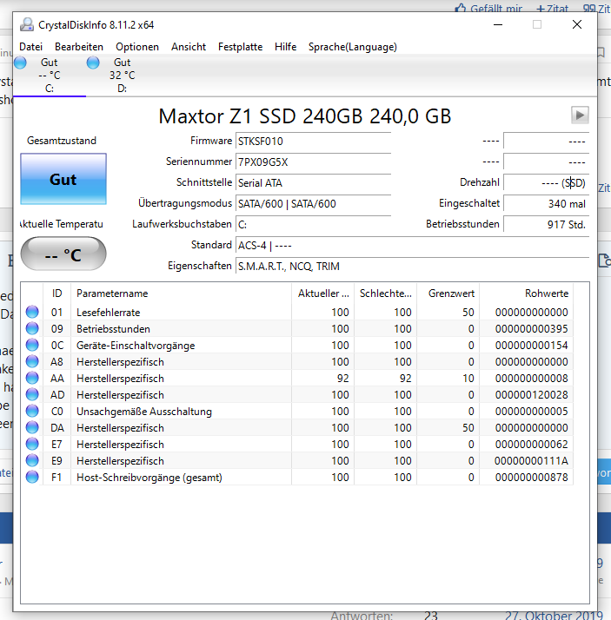Image resolution: width=611 pixels, height=620 pixels.
Task: Click raw value 000000000154
Action: [x=531, y=346]
